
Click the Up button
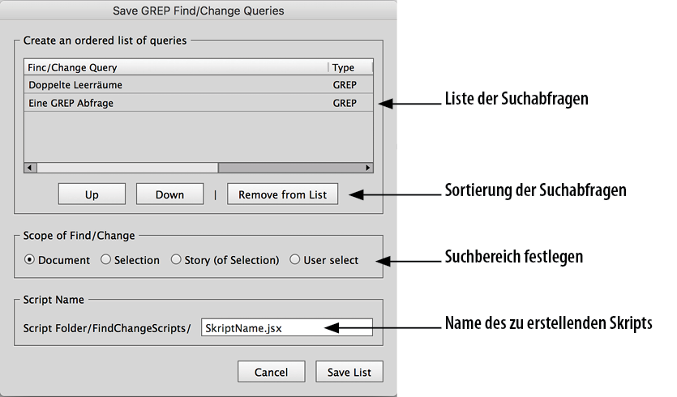point(92,194)
